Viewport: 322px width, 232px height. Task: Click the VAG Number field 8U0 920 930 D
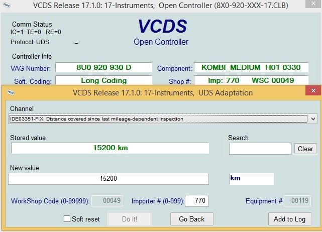coord(103,67)
